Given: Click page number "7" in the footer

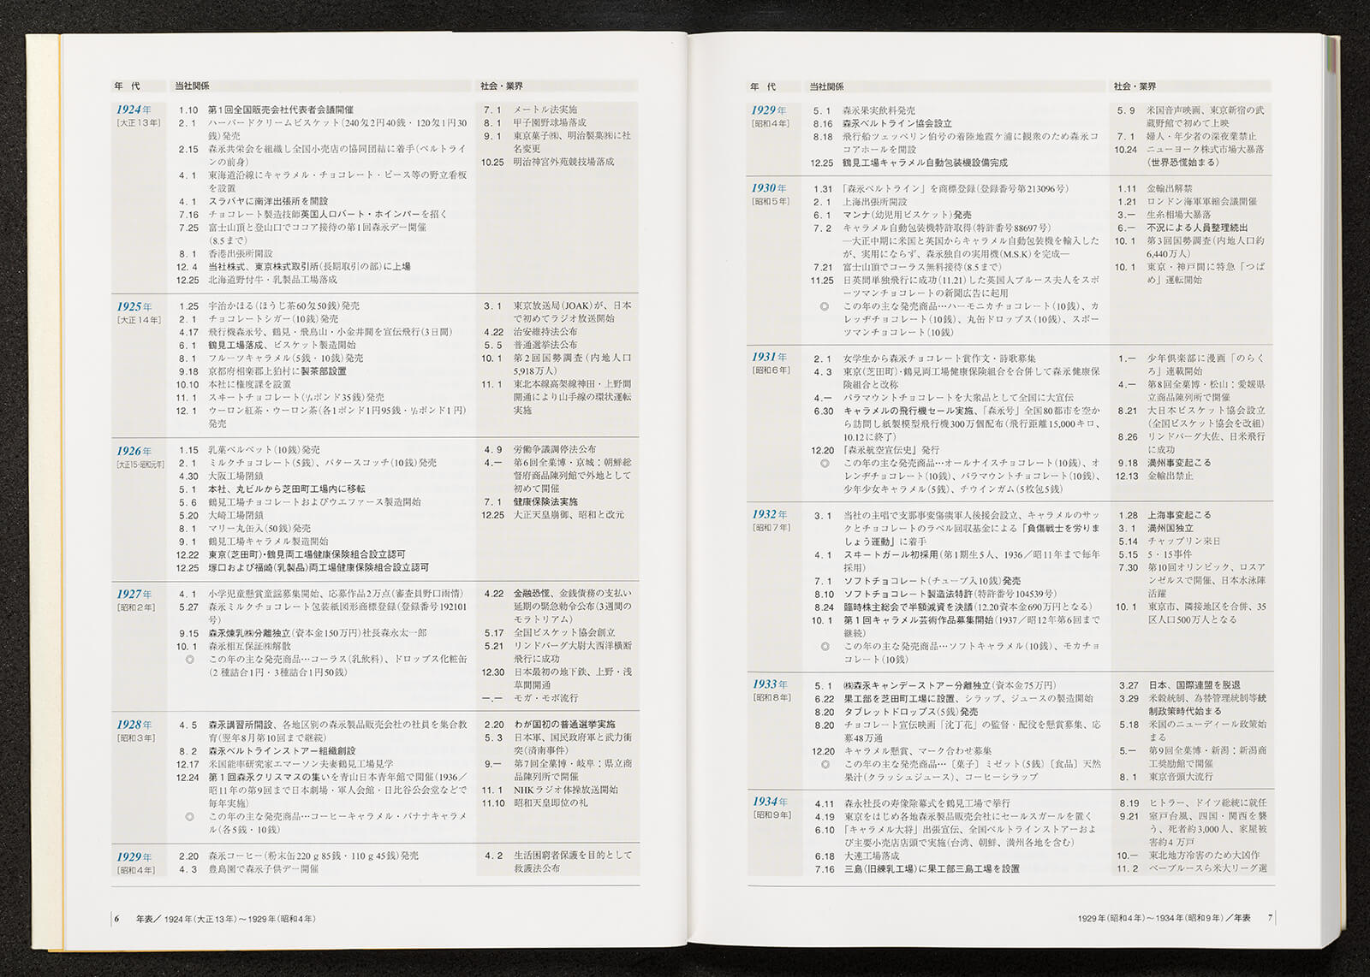Looking at the screenshot, I should point(1270,918).
